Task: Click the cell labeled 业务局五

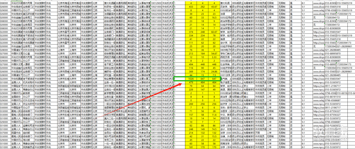Action: tap(29, 68)
